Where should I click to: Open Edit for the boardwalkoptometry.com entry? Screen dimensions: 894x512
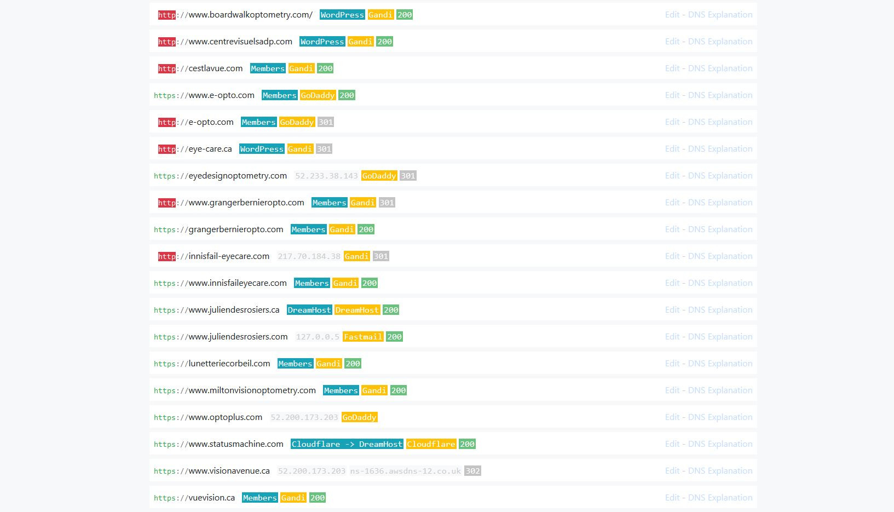tap(672, 14)
